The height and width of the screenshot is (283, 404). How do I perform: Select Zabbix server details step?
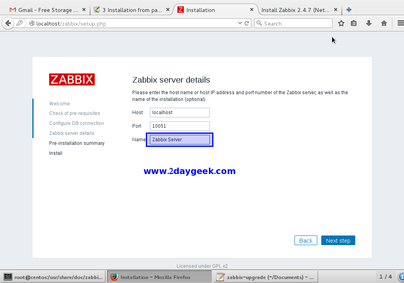72,133
